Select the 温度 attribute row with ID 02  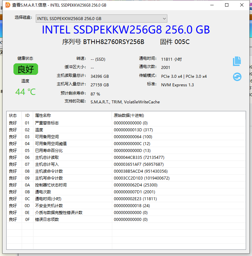pyautogui.click(x=126, y=130)
